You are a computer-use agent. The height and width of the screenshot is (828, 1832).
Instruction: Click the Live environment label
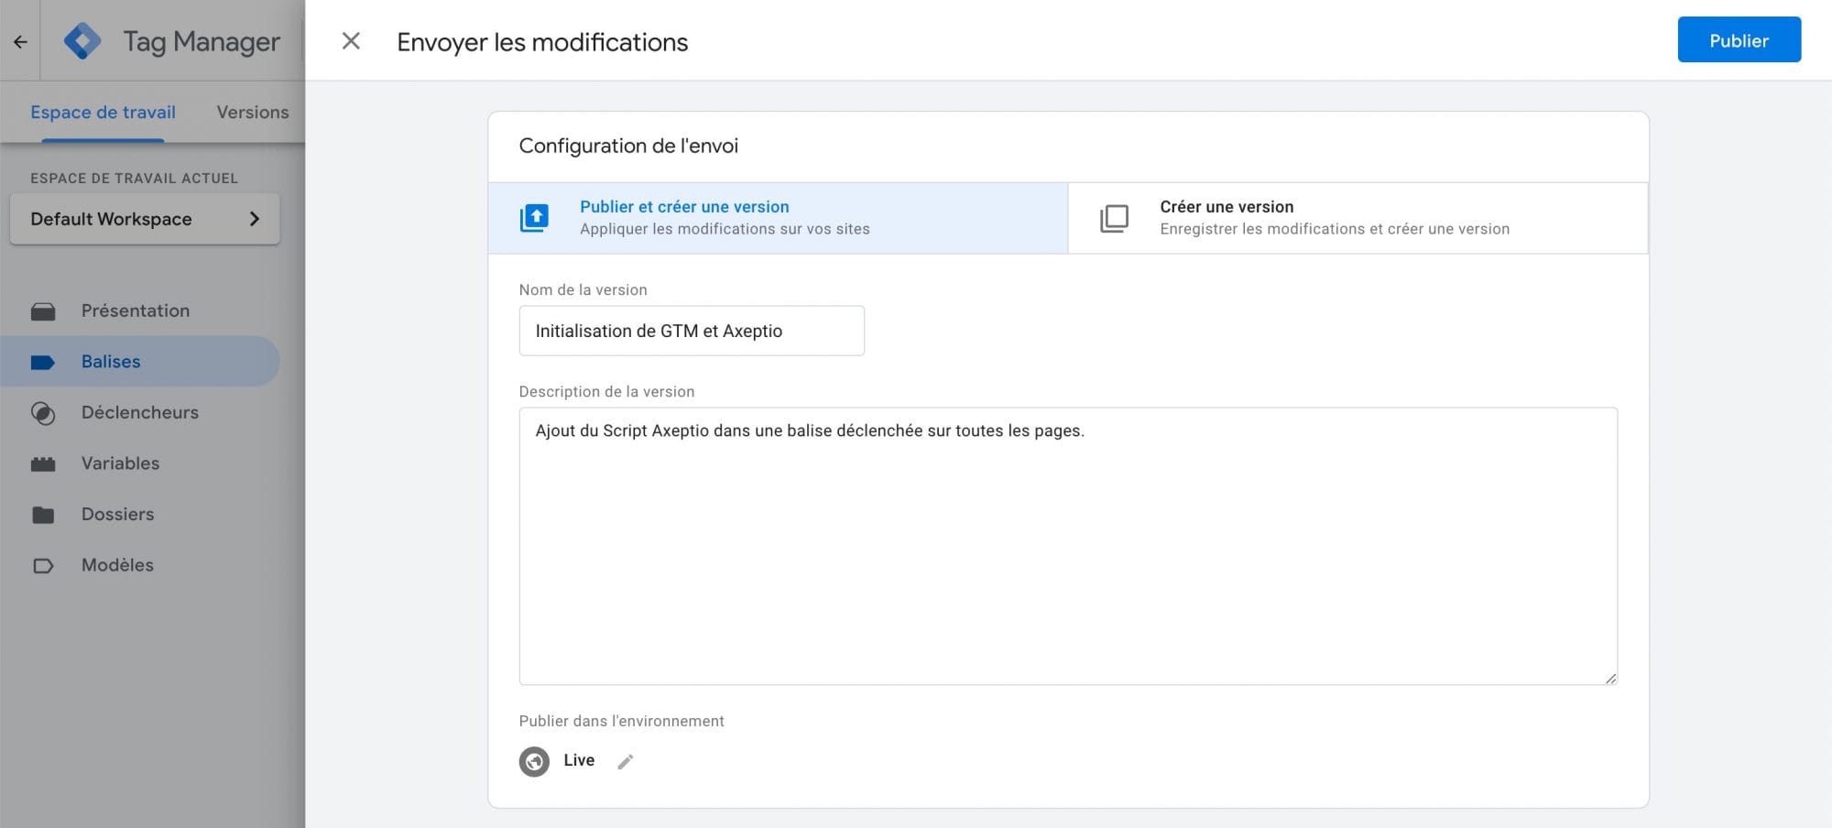(579, 760)
